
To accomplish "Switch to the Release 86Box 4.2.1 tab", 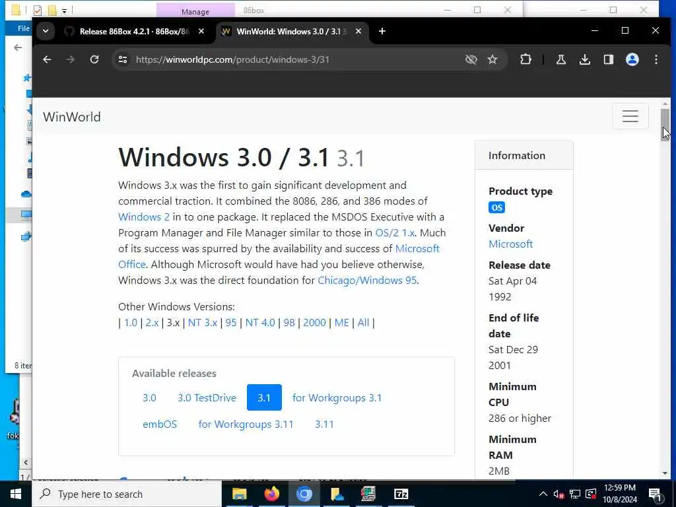I will point(134,32).
